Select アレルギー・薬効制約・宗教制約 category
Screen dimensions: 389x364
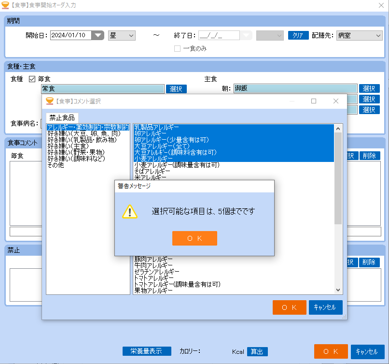pyautogui.click(x=88, y=128)
